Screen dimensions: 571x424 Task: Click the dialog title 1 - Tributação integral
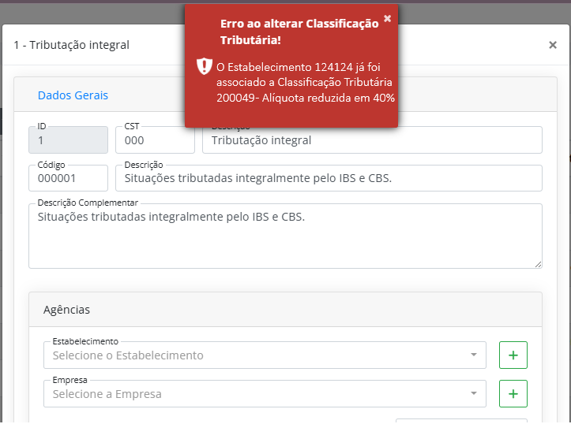click(x=71, y=45)
